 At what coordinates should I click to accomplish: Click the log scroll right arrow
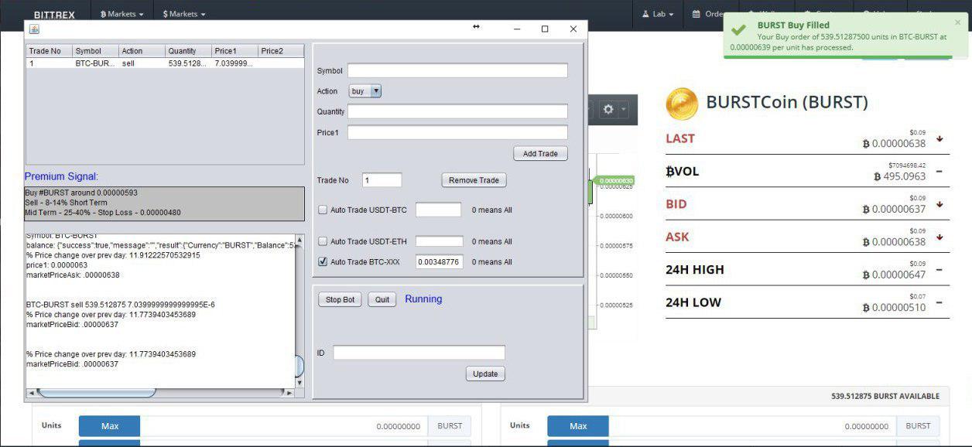pyautogui.click(x=289, y=393)
